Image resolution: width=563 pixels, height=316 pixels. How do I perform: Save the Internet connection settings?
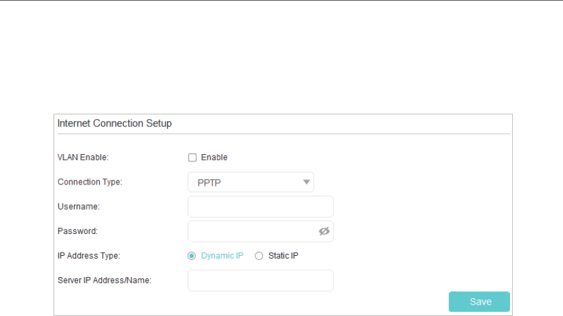[x=479, y=301]
